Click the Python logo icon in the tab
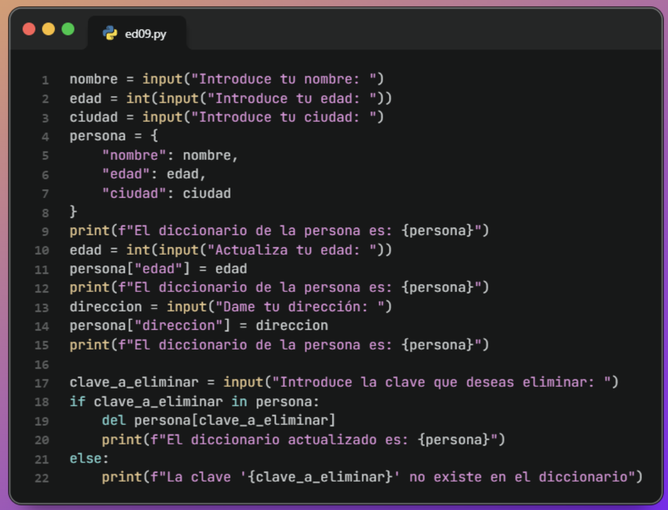 (109, 34)
